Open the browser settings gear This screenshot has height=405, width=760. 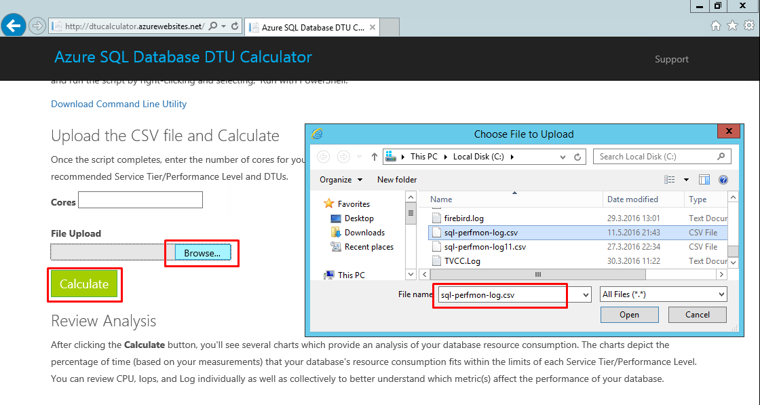pos(749,26)
